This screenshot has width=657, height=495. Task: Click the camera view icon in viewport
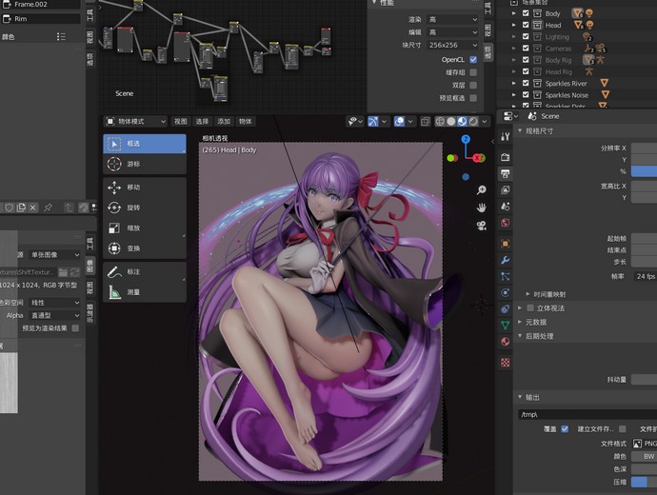(482, 225)
